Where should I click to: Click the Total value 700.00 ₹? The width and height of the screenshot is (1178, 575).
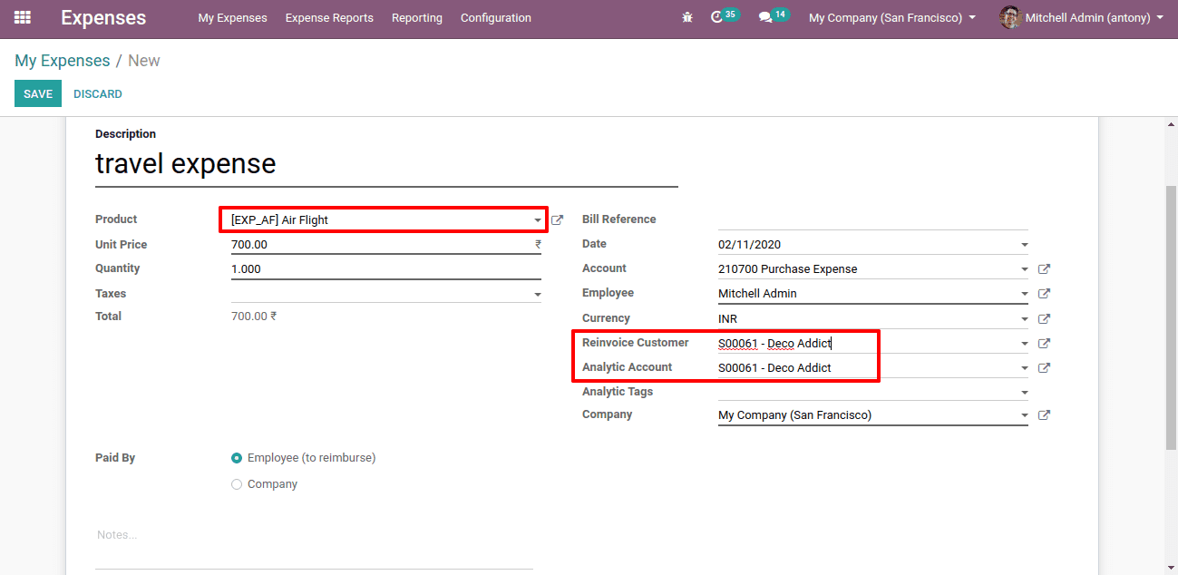click(x=254, y=317)
